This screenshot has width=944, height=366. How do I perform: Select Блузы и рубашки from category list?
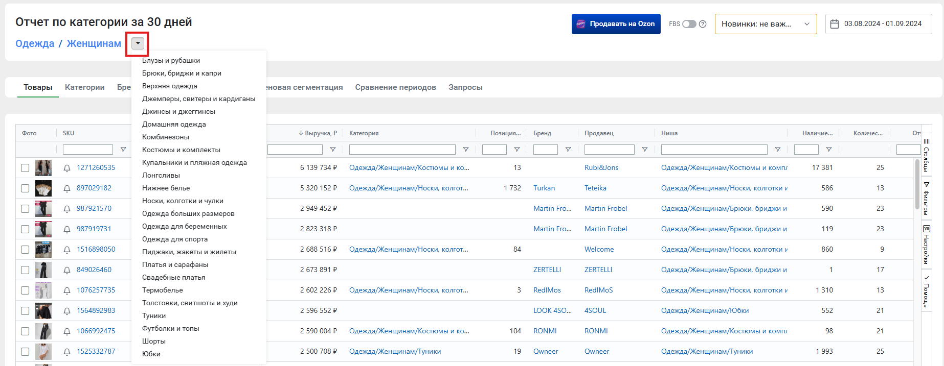point(171,61)
